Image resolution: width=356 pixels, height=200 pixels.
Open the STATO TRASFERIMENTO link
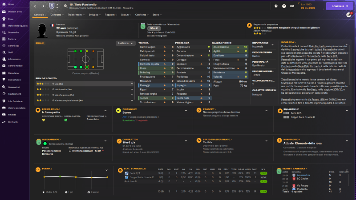(217, 140)
